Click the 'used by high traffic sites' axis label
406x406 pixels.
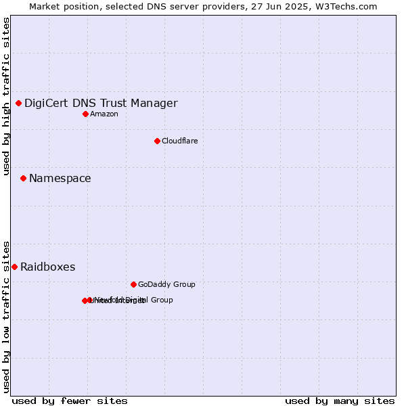[5, 96]
